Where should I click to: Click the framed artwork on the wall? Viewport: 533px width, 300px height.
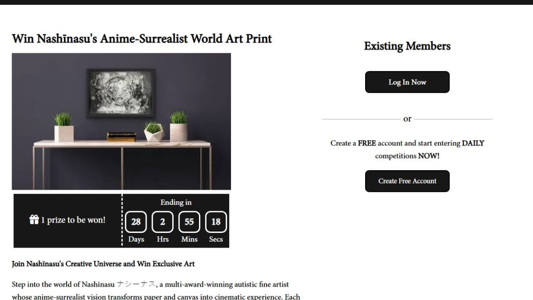pos(121,93)
